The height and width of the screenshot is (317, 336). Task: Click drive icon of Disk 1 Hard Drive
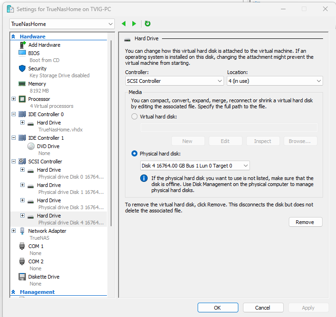(31, 186)
